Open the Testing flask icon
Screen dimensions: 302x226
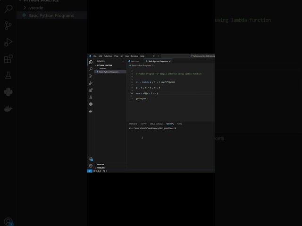tap(91, 97)
